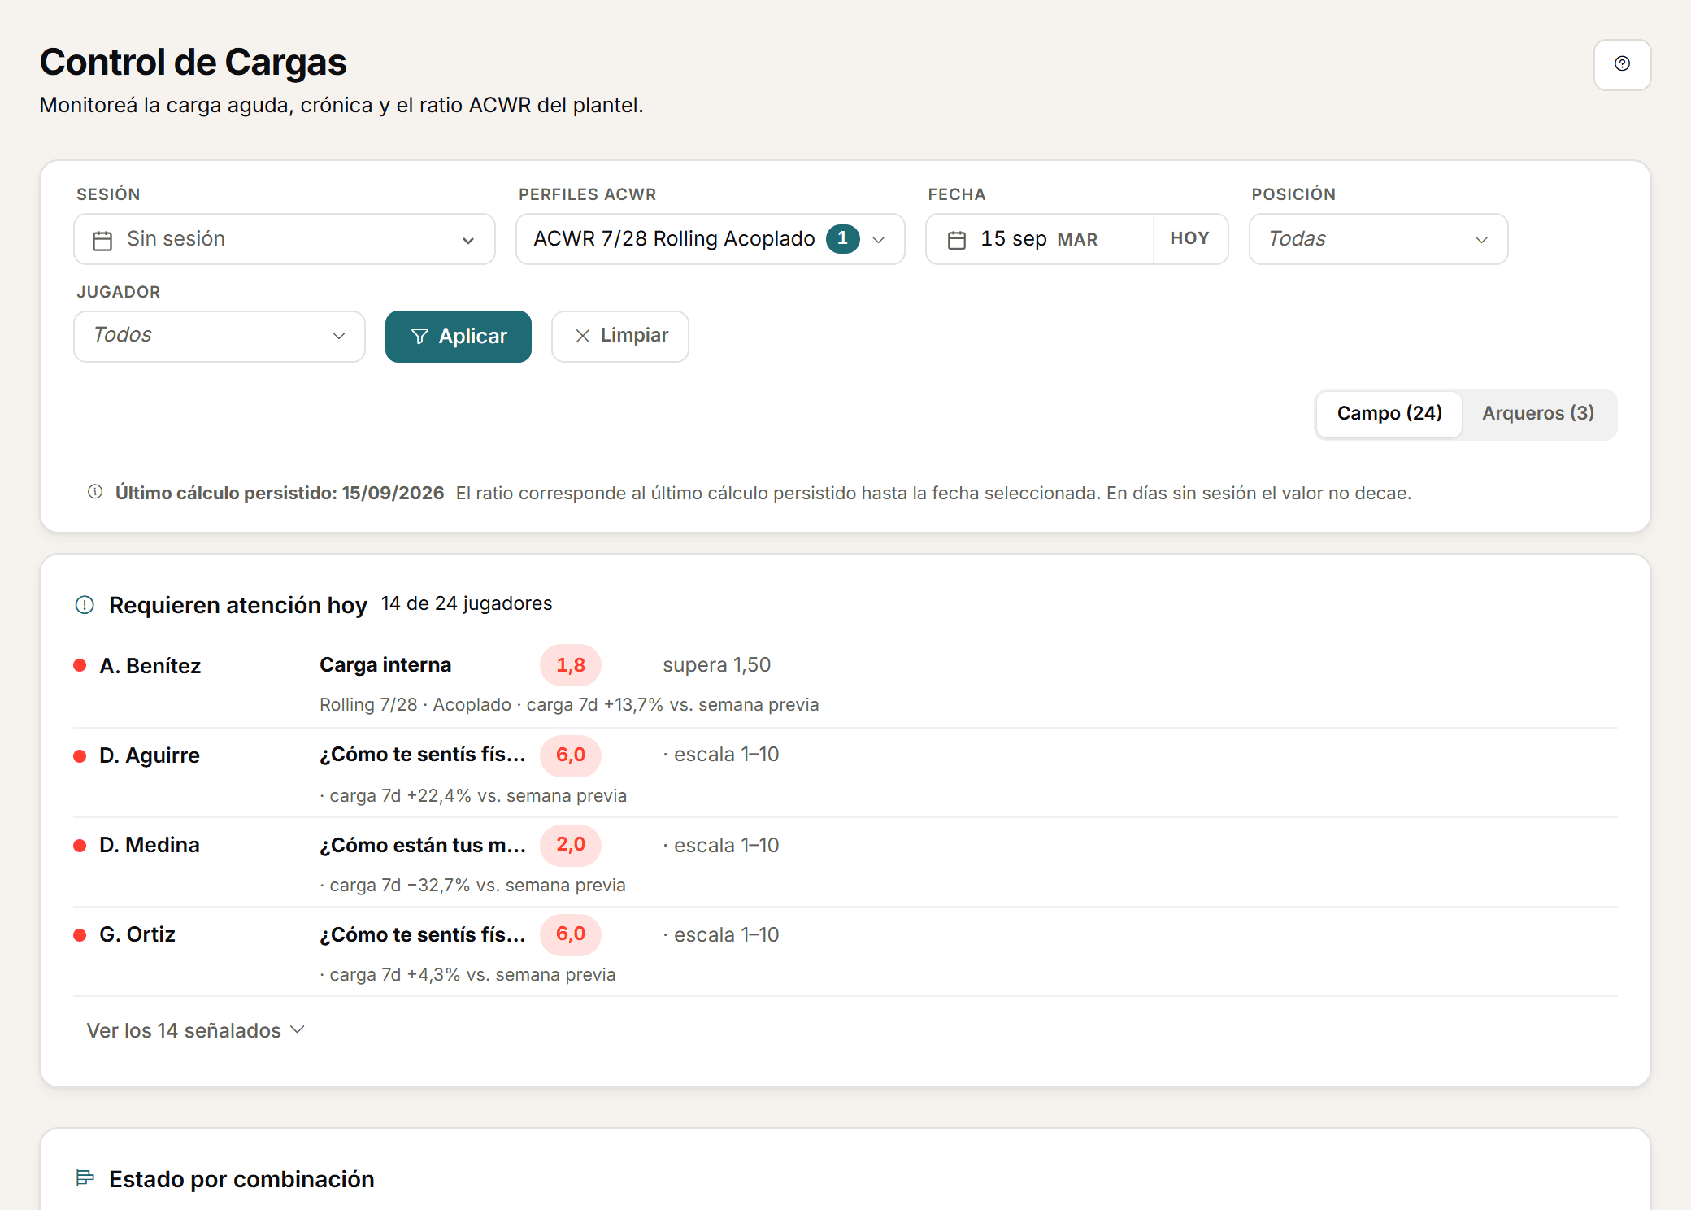Click the HOY button in date field
1691x1210 pixels.
1189,239
